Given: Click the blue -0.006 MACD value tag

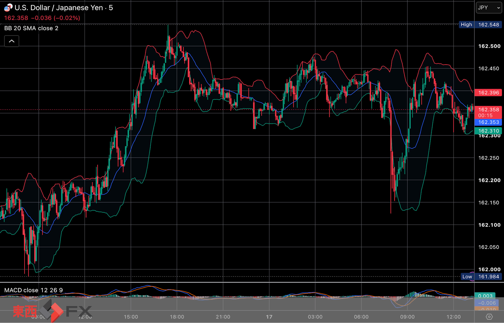Looking at the screenshot, I should click(486, 303).
